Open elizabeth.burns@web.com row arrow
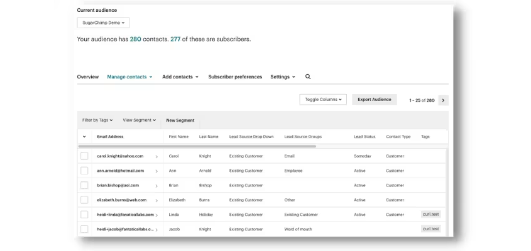The image size is (531, 251). pos(156,200)
